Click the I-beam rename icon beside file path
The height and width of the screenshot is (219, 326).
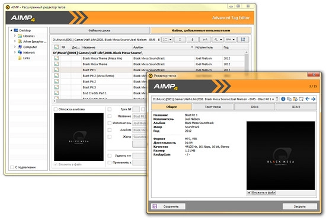click(277, 99)
